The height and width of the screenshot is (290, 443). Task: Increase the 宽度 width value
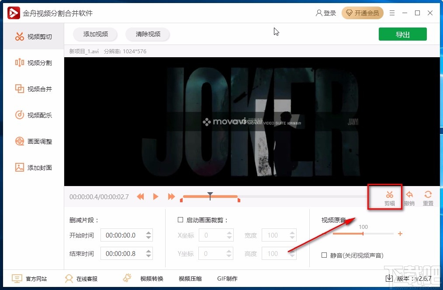(x=292, y=233)
